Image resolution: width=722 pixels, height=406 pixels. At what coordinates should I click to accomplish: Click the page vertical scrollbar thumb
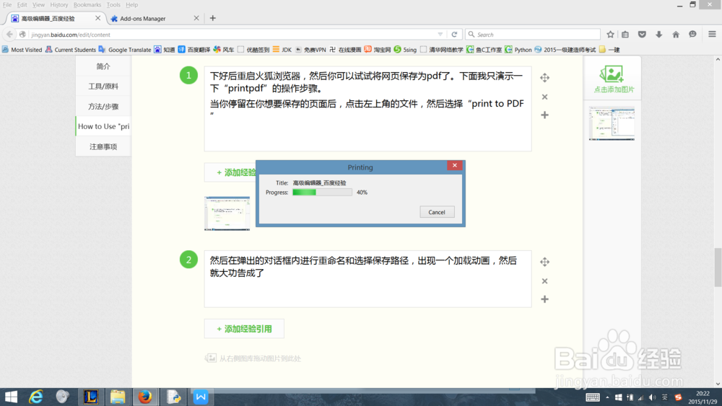click(x=718, y=267)
